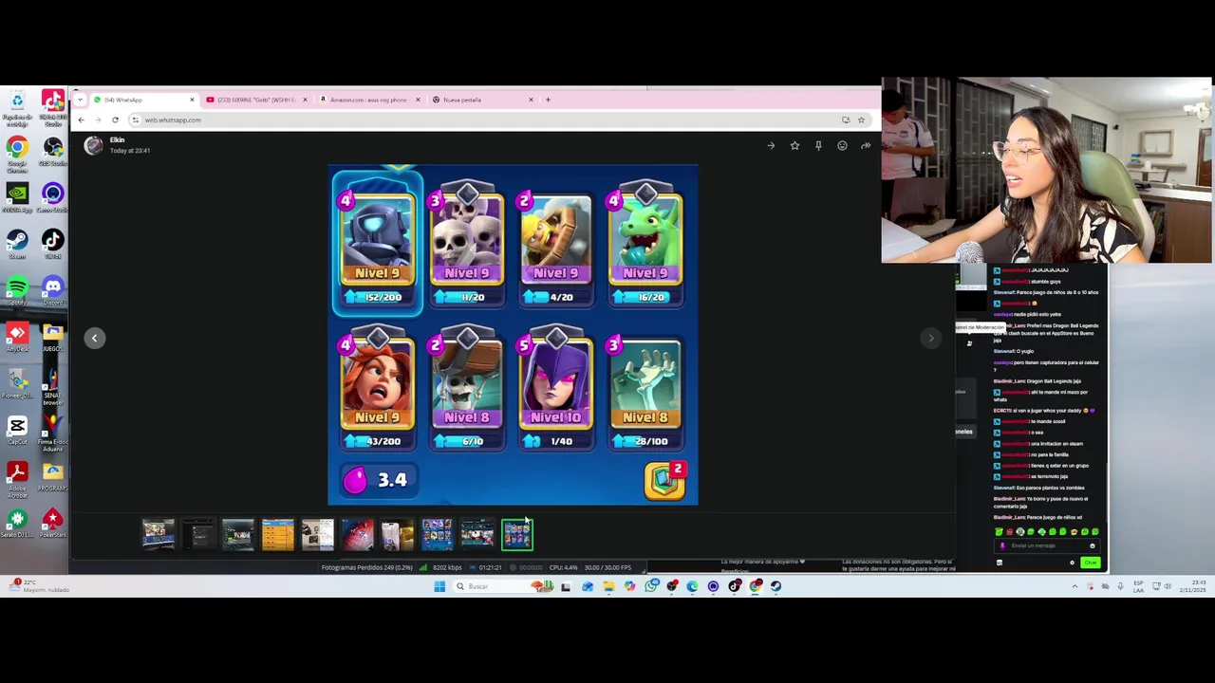Click the Witch Nivel 10 card
The height and width of the screenshot is (683, 1215).
(556, 389)
